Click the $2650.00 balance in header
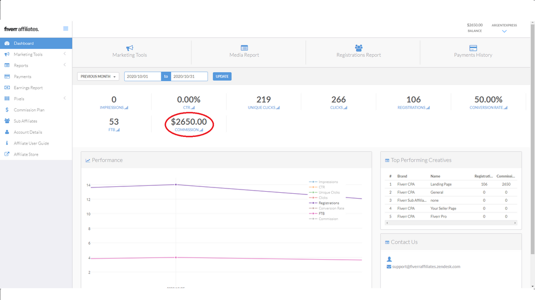Image resolution: width=535 pixels, height=300 pixels. point(475,25)
